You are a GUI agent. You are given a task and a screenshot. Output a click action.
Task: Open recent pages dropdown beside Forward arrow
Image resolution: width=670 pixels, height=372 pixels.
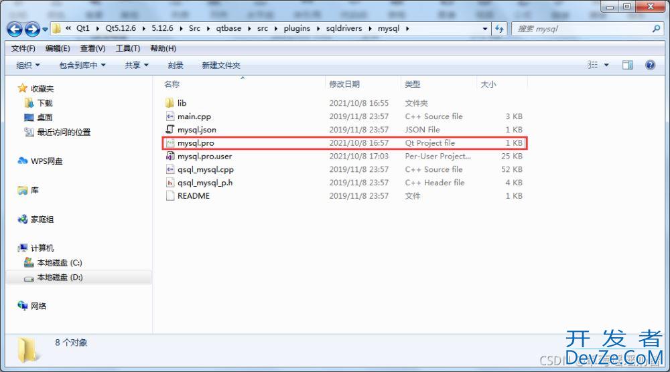(x=45, y=29)
